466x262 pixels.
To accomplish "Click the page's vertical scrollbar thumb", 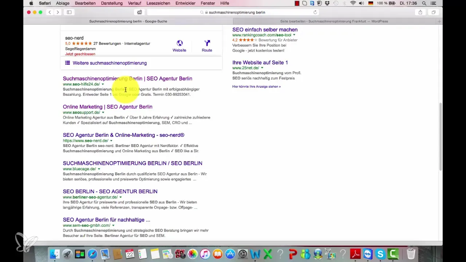I will tap(441, 136).
